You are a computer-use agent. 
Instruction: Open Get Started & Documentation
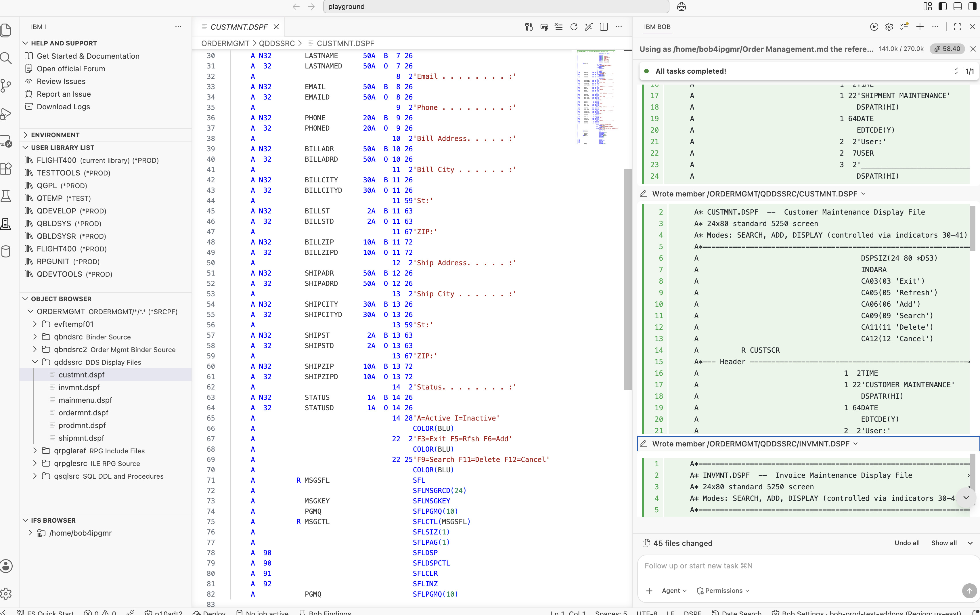[x=88, y=56]
